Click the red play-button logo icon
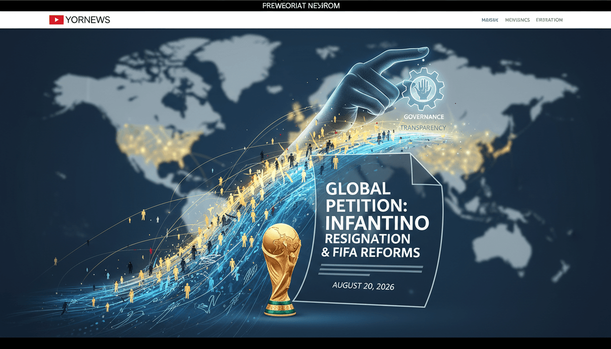The image size is (611, 349). (x=56, y=20)
